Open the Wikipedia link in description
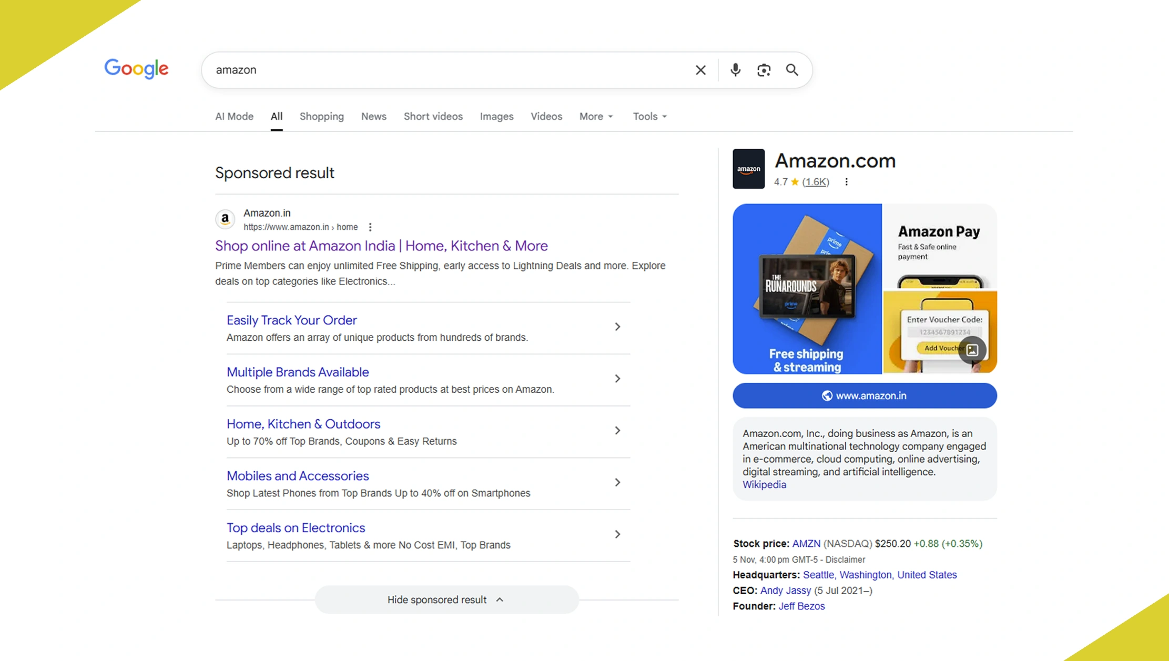Image resolution: width=1169 pixels, height=661 pixels. [x=764, y=485]
